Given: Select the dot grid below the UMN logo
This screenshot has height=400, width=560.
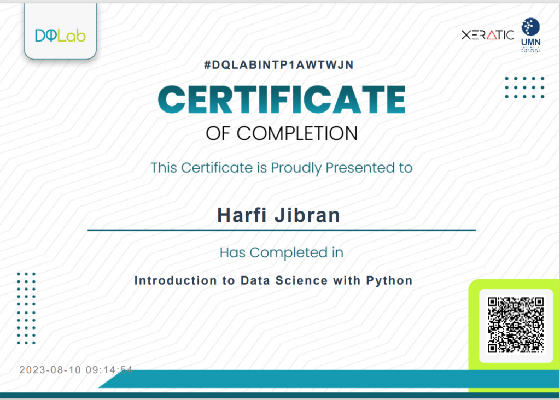Looking at the screenshot, I should [x=524, y=87].
